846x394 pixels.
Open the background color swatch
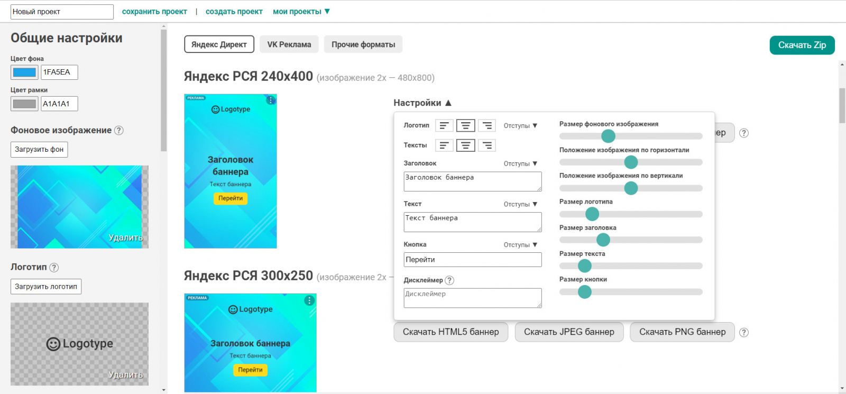click(x=24, y=72)
